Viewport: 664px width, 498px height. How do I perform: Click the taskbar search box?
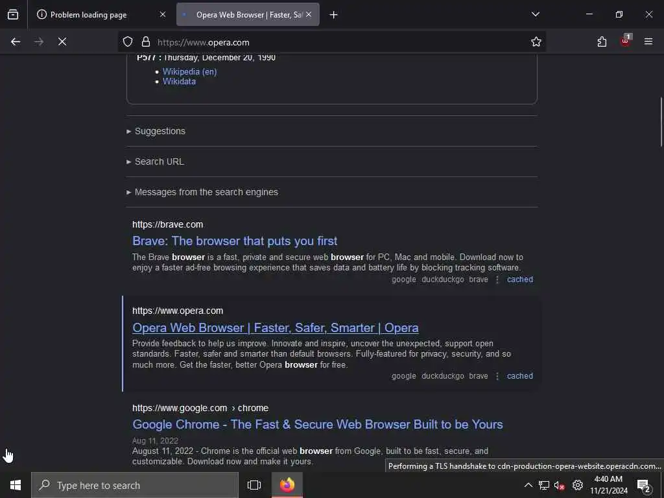click(x=135, y=485)
